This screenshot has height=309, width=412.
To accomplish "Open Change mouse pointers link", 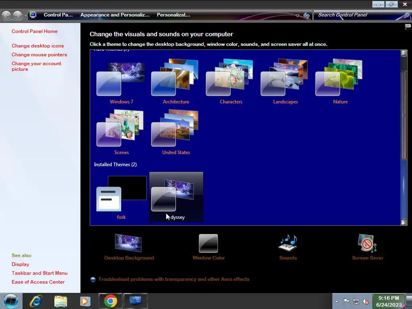I will (x=39, y=55).
